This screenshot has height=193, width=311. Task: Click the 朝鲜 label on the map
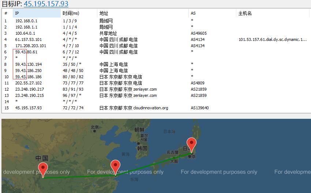139,130
